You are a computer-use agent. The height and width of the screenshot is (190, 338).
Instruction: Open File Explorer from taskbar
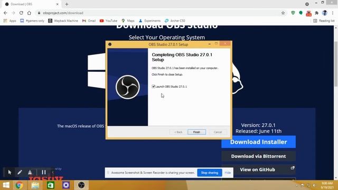[x=35, y=185]
